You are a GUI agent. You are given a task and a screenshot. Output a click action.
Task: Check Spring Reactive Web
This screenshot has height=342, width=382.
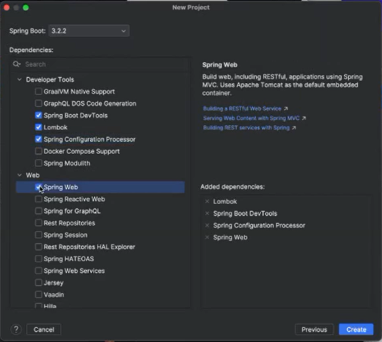tap(38, 199)
